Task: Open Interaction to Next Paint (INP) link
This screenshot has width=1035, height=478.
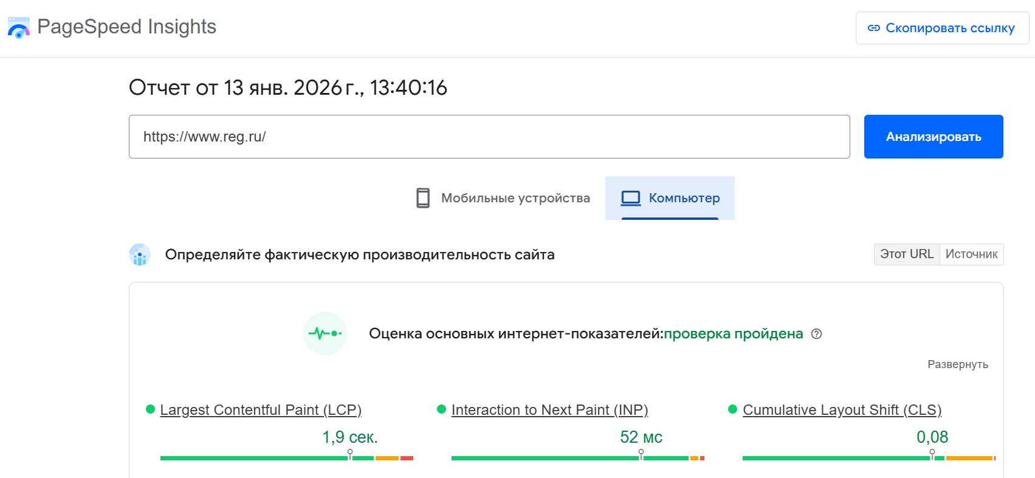Action: click(549, 410)
